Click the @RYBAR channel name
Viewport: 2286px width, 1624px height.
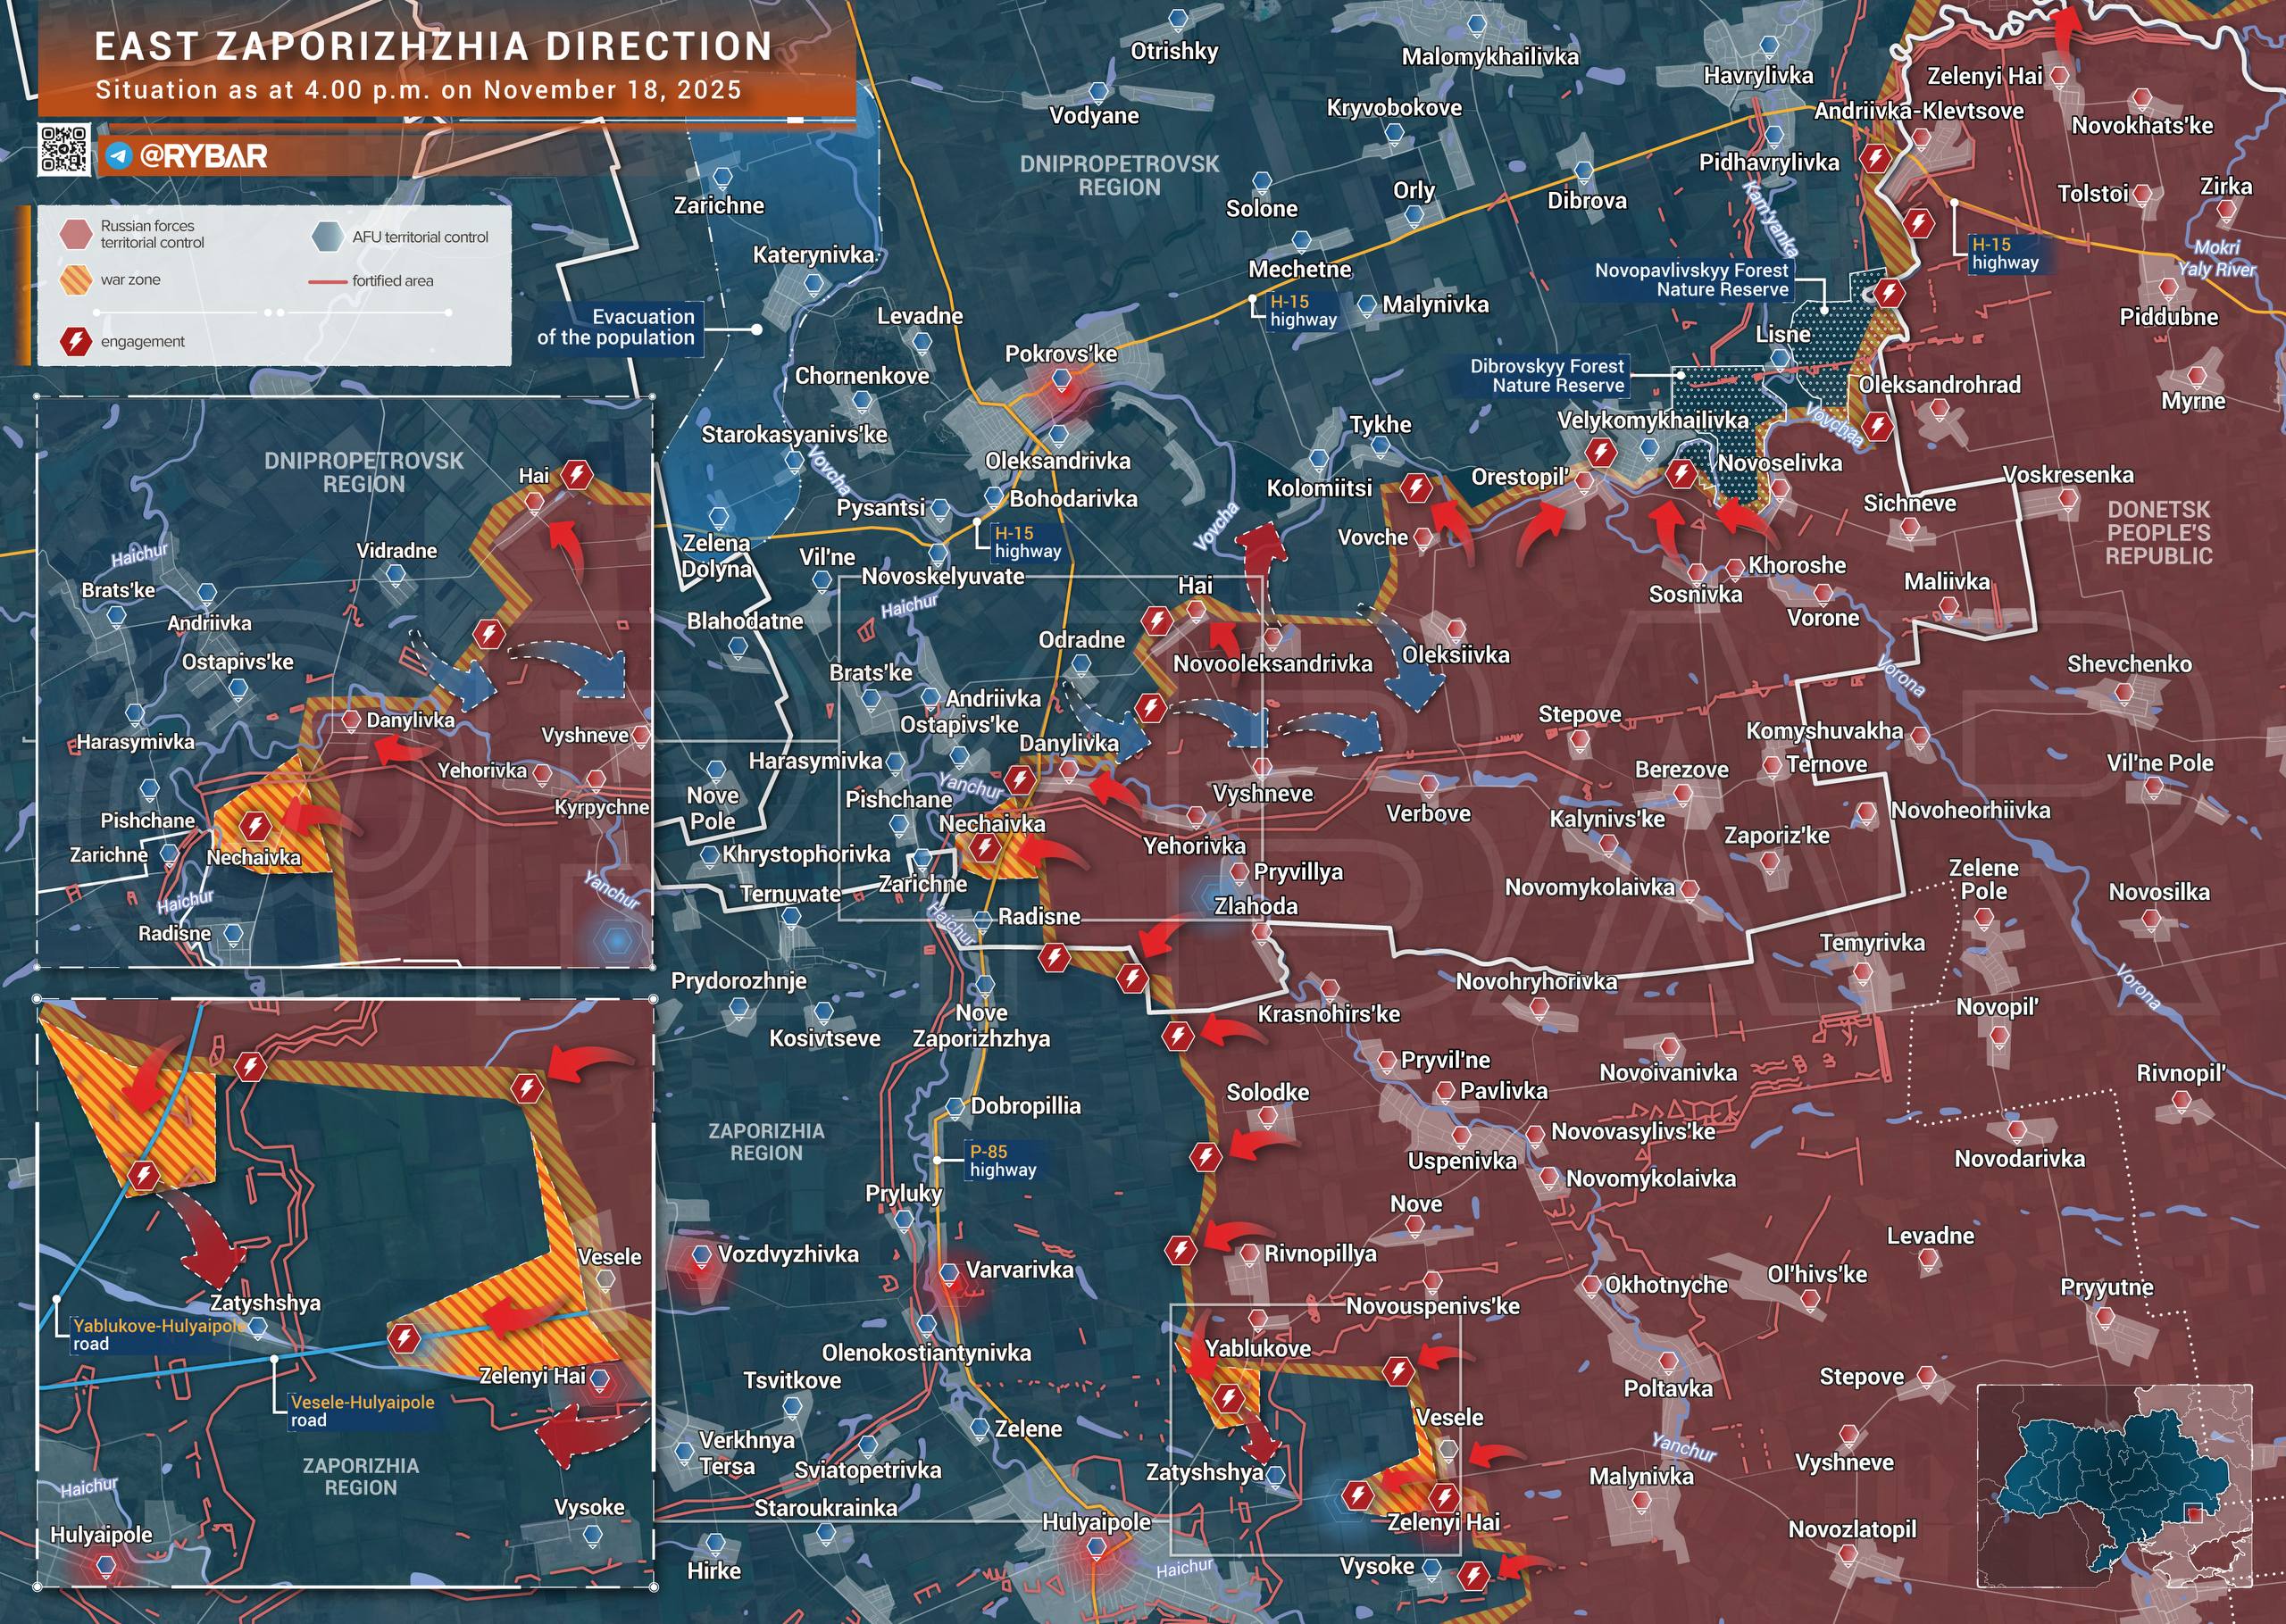tap(204, 156)
